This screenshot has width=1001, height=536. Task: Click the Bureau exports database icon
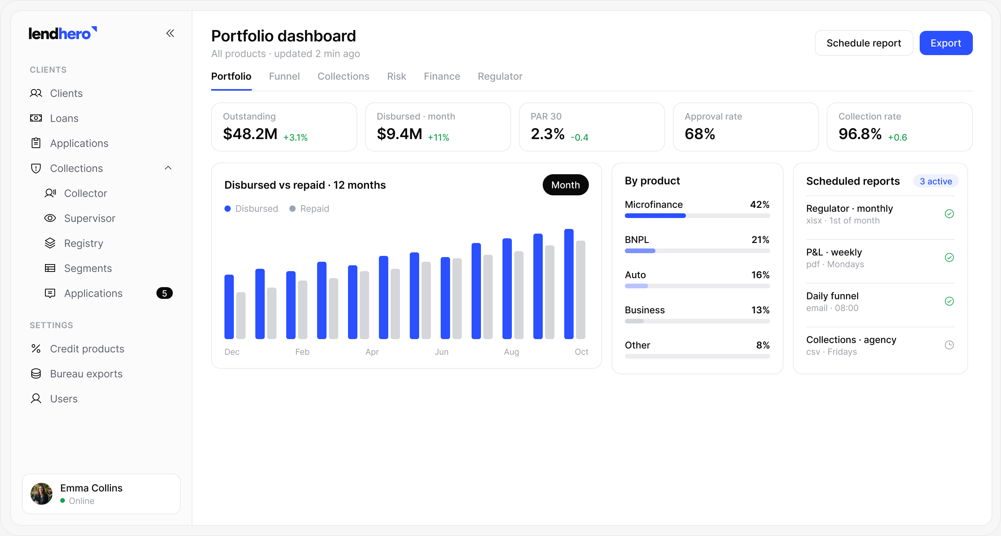click(36, 373)
